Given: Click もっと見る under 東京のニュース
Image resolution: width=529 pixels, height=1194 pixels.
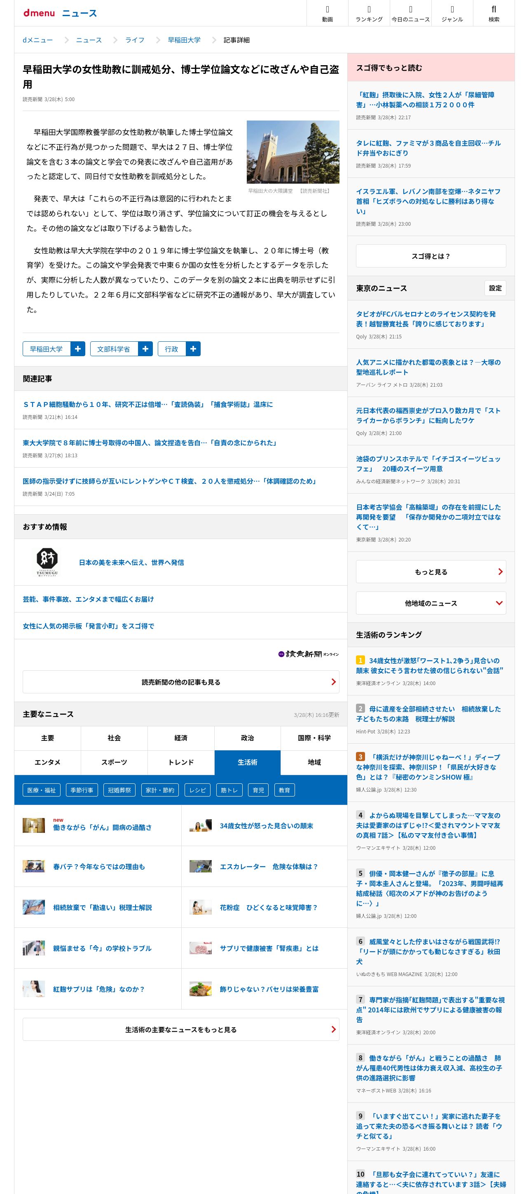Looking at the screenshot, I should [x=431, y=572].
